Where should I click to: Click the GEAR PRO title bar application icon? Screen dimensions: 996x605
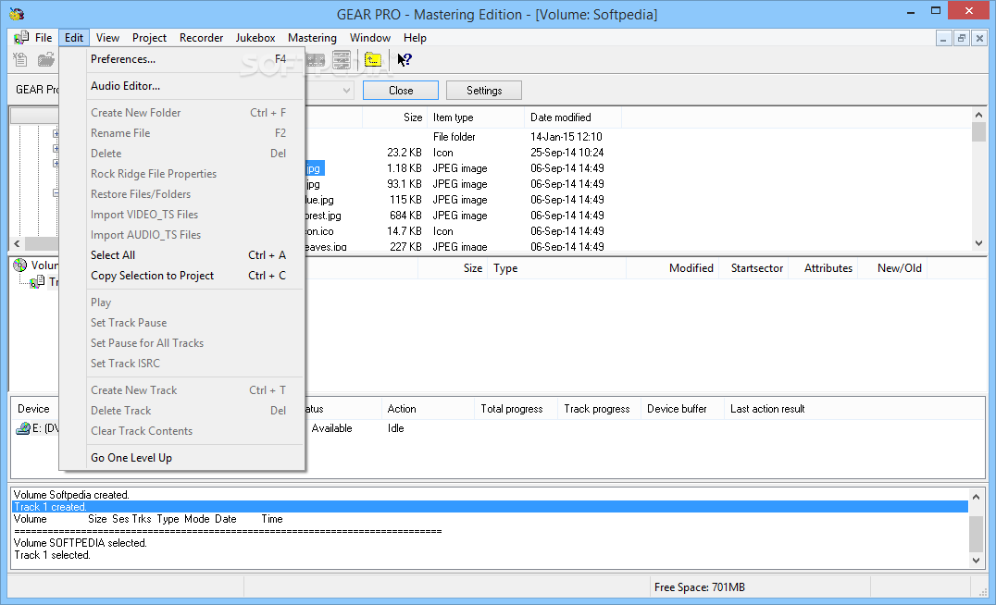click(18, 14)
